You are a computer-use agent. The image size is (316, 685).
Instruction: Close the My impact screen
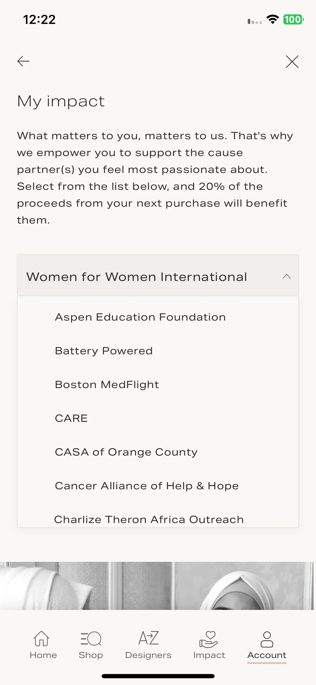292,62
